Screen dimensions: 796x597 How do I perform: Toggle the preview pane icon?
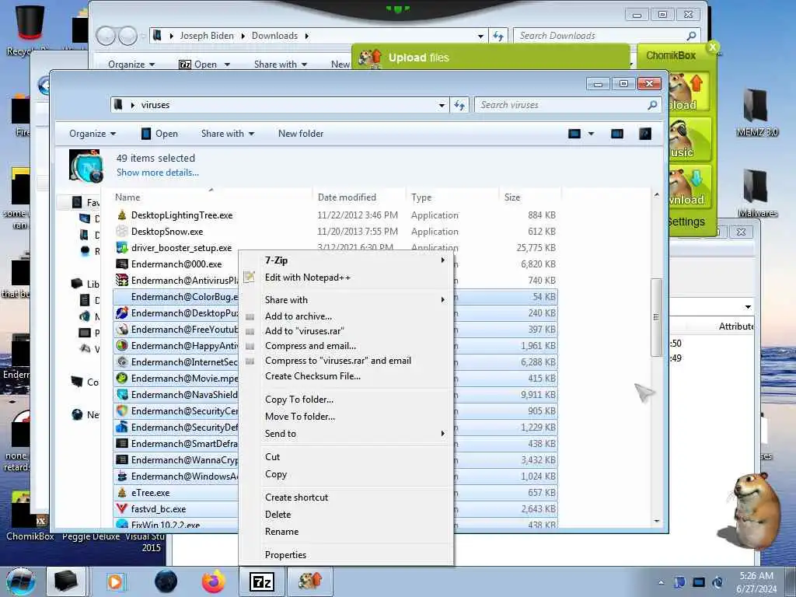[x=616, y=134]
